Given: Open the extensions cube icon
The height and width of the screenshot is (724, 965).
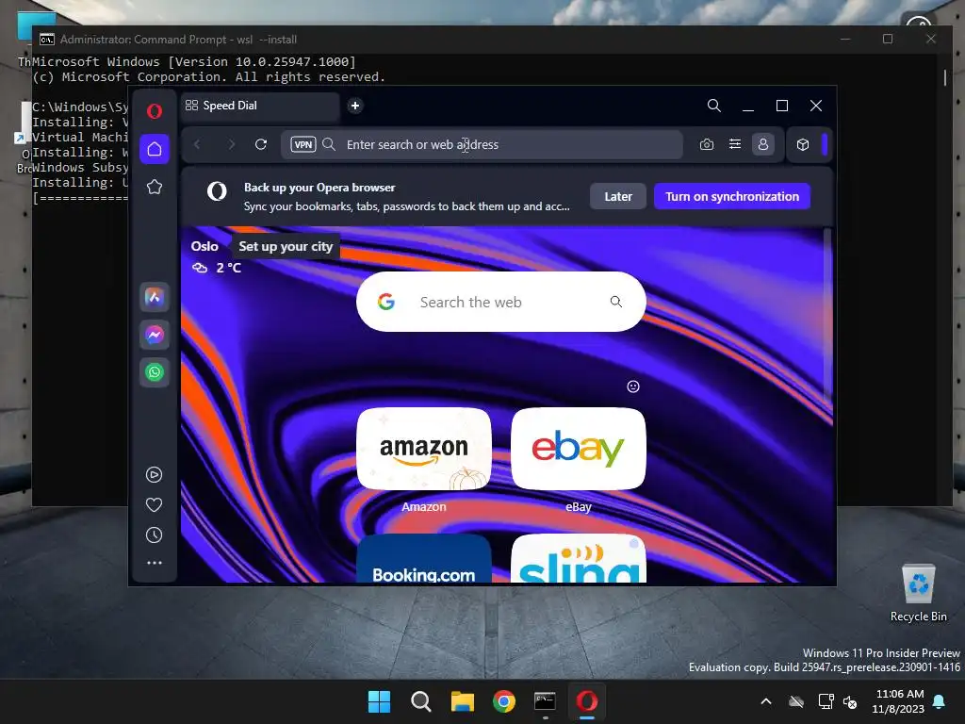Looking at the screenshot, I should 803,144.
